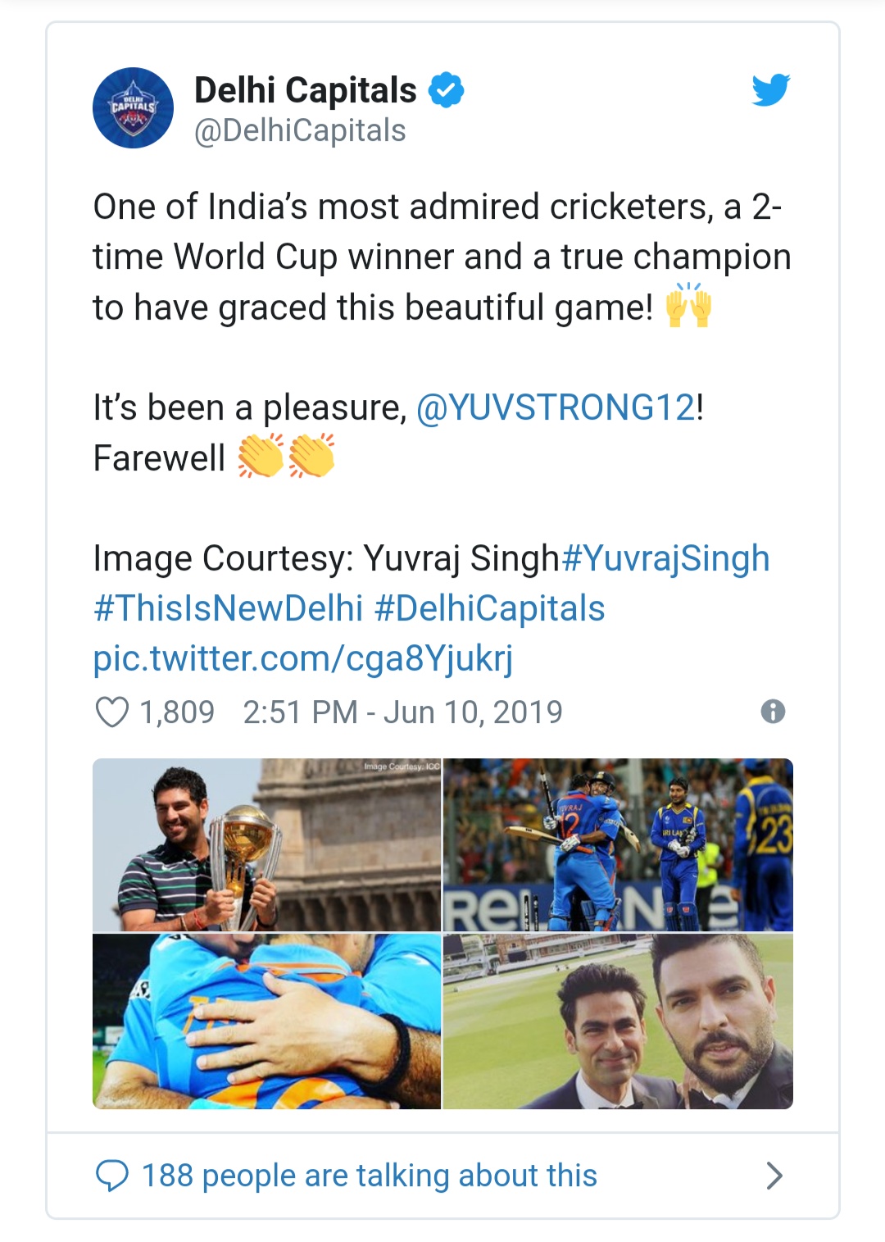
Task: Open the pic.twitter.com/cga8Yjukrj link
Action: (302, 658)
